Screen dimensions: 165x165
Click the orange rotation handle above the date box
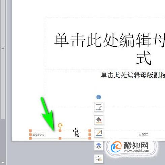(x=60, y=125)
